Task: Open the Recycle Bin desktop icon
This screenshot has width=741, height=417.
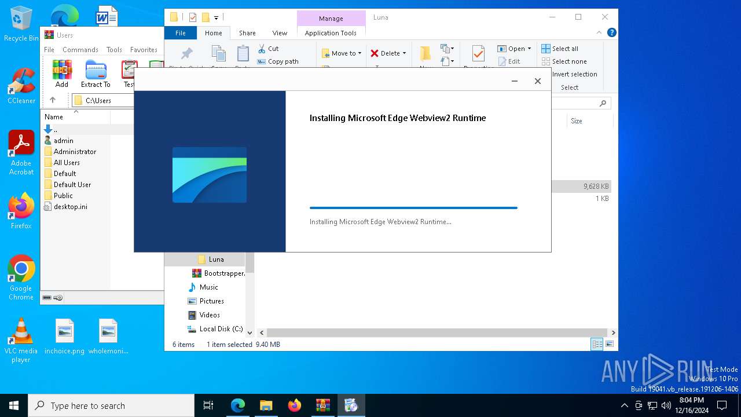Action: point(21,24)
